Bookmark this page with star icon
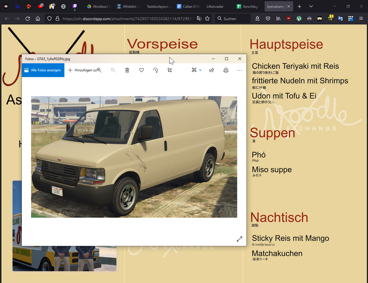Viewport: 368px width, 283px height. pos(207,19)
